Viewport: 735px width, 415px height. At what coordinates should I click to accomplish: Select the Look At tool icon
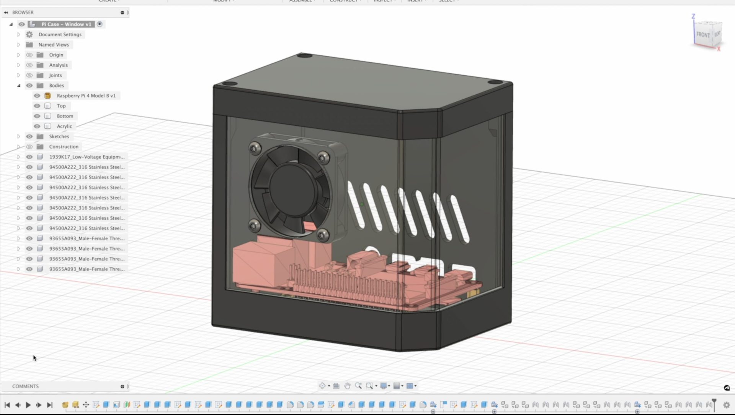(336, 386)
